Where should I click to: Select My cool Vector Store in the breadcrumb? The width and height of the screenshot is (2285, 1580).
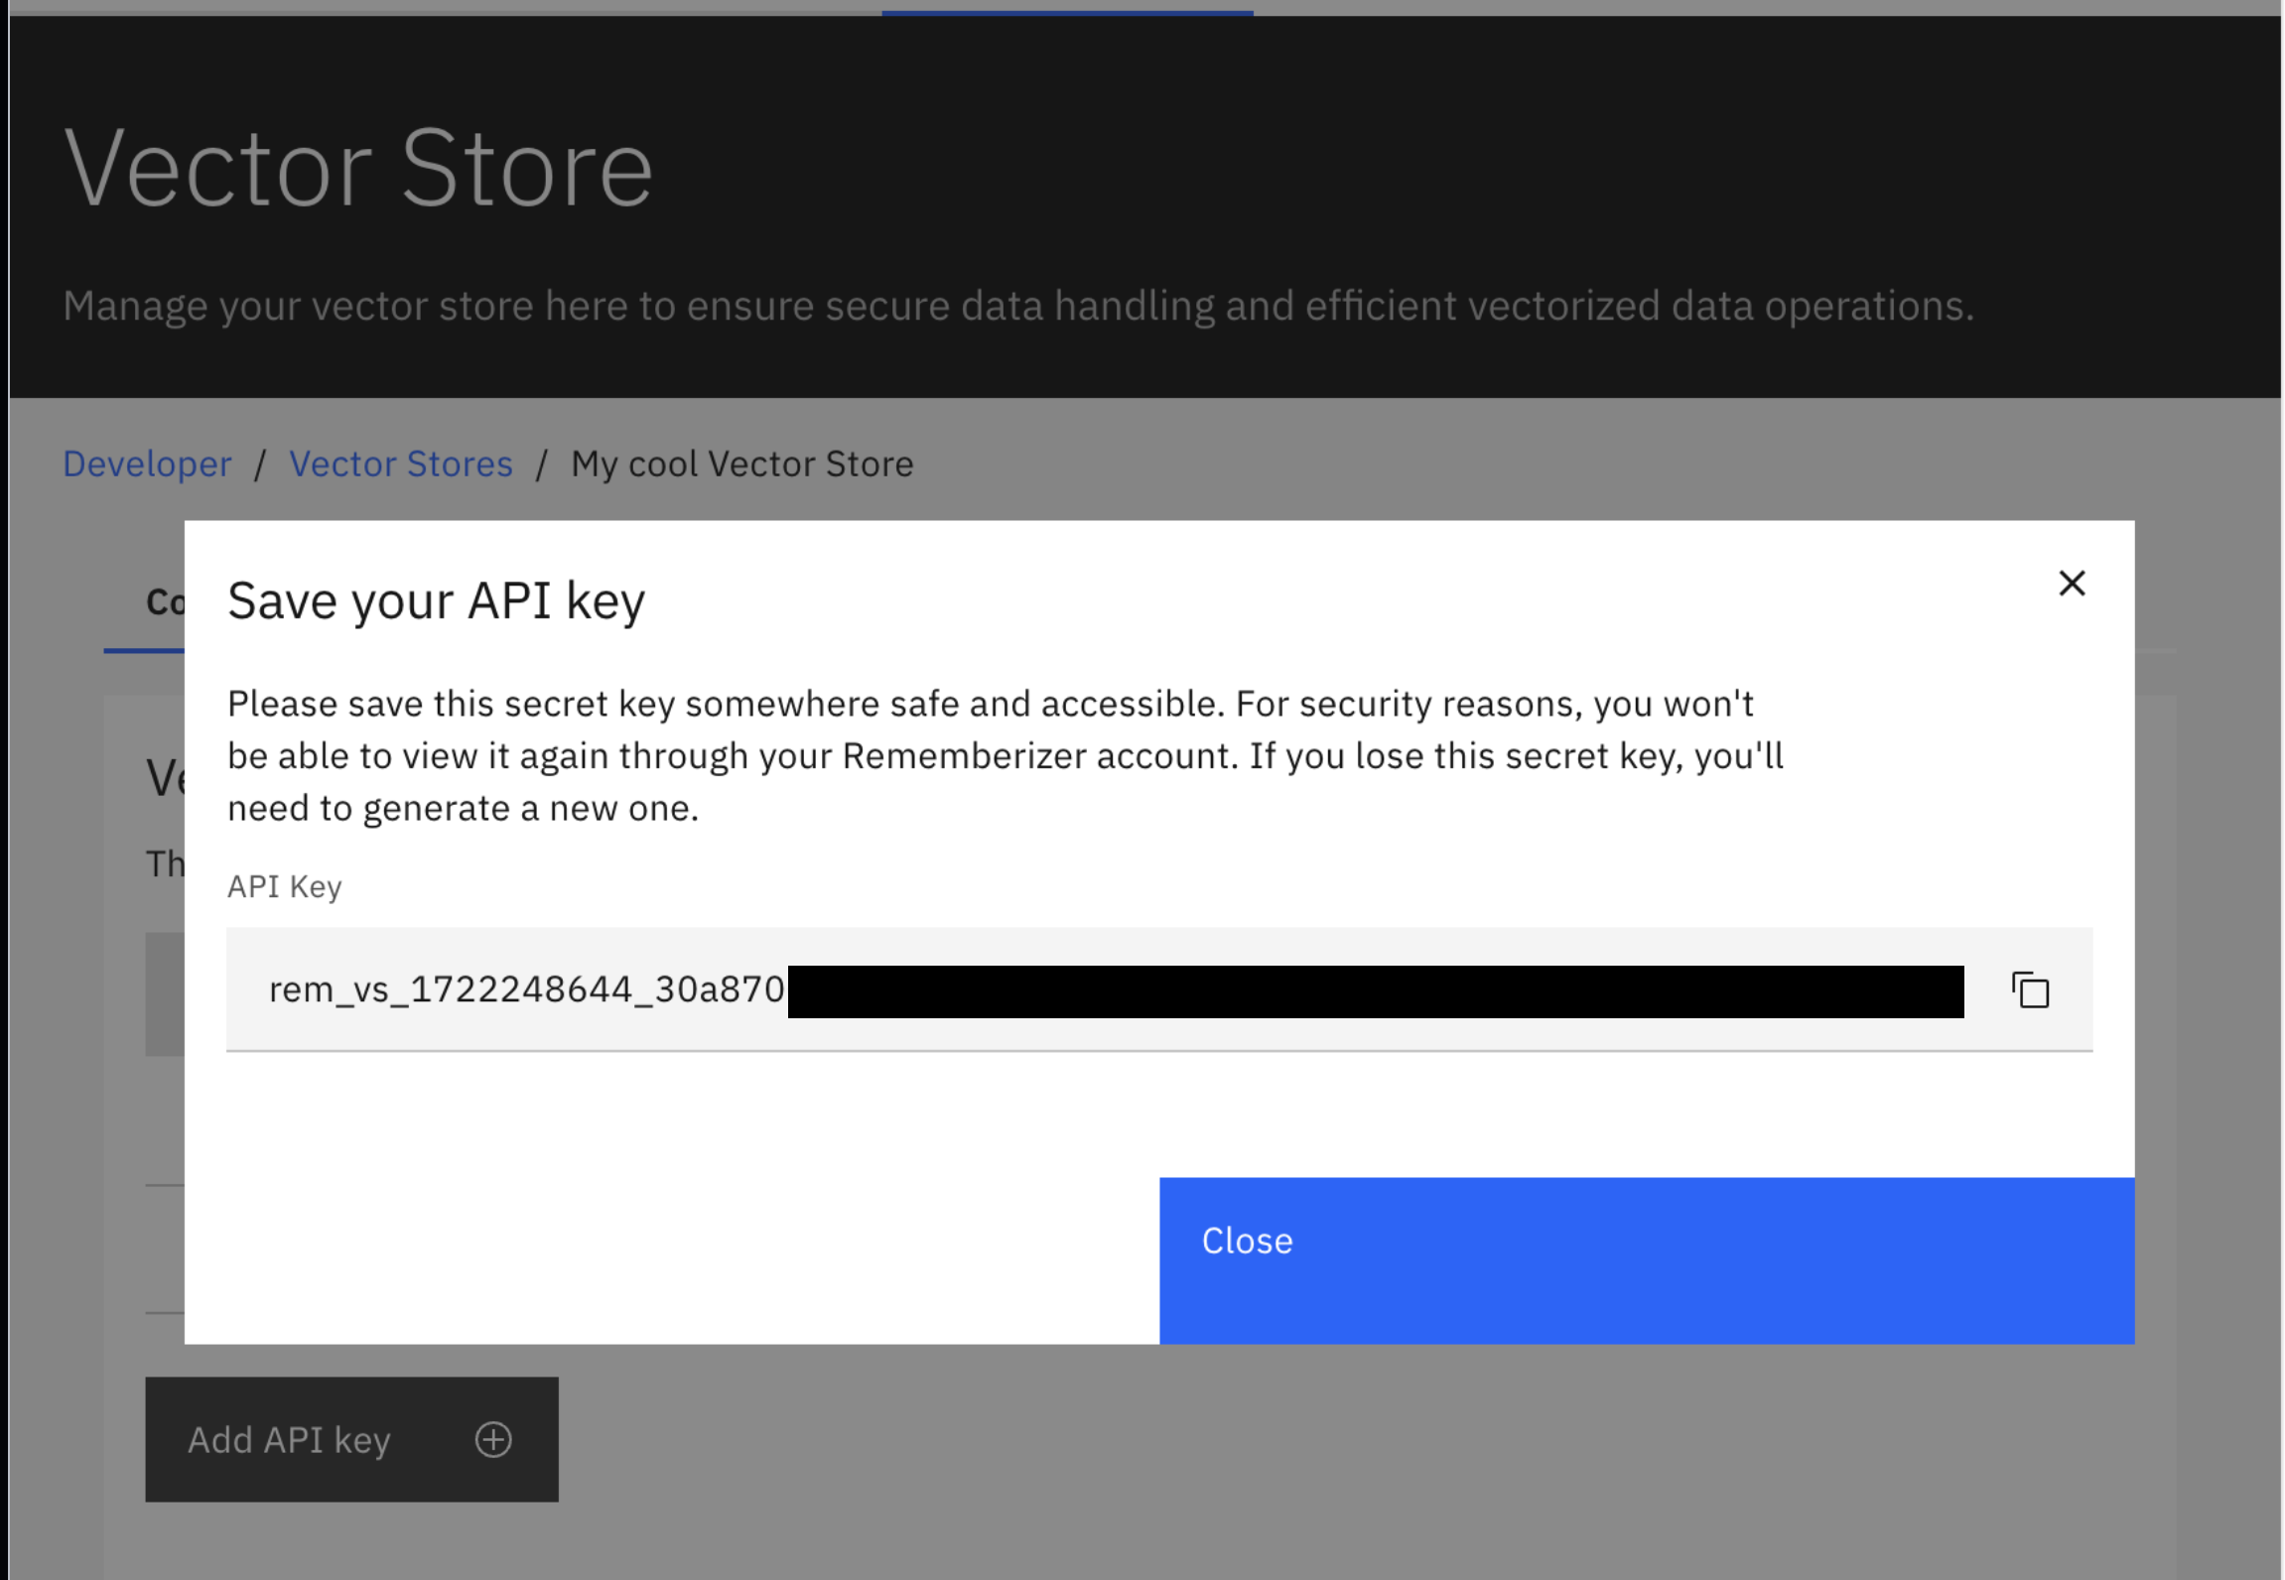pos(741,462)
